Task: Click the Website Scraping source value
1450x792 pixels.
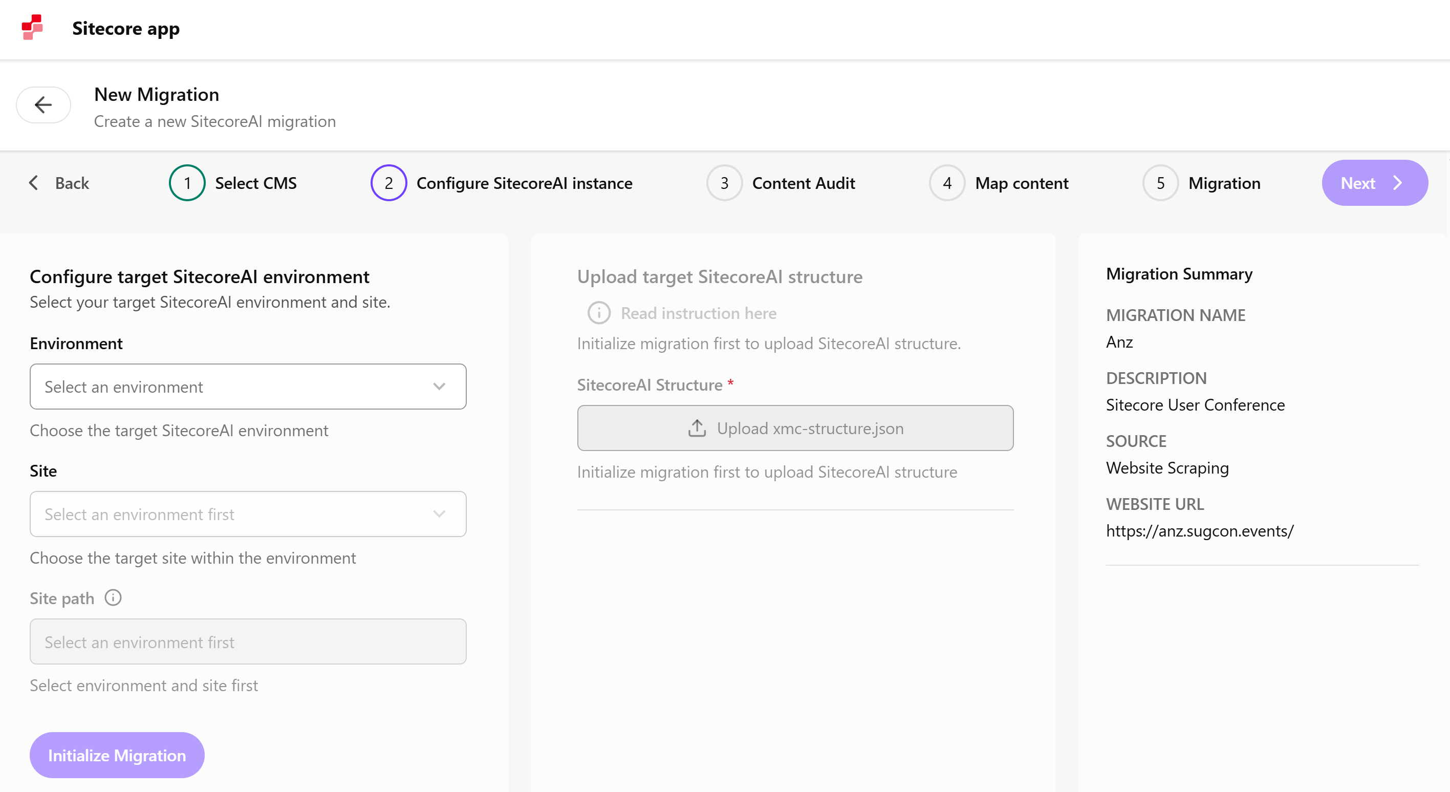Action: coord(1167,468)
